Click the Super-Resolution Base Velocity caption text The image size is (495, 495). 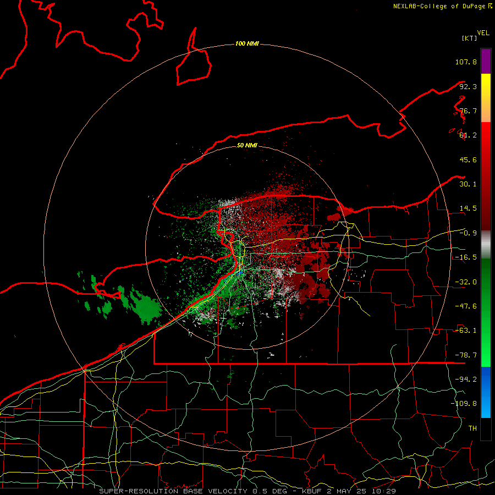click(248, 491)
